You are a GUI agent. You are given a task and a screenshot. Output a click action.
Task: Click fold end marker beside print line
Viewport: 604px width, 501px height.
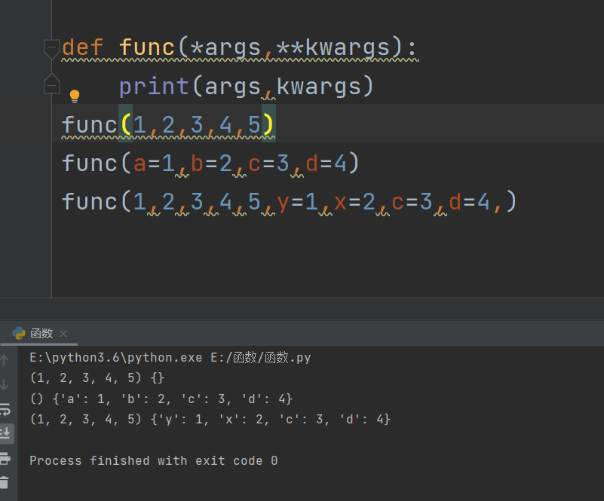(x=51, y=84)
